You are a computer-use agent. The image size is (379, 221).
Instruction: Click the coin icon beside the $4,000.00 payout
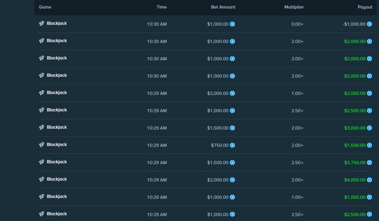point(370,180)
